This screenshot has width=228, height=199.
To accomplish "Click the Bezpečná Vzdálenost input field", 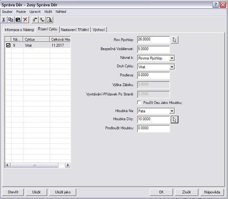I will click(153, 49).
